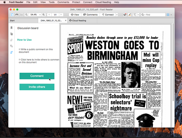Open the Discussion board sidebar icon
The image size is (182, 138).
point(11,52)
